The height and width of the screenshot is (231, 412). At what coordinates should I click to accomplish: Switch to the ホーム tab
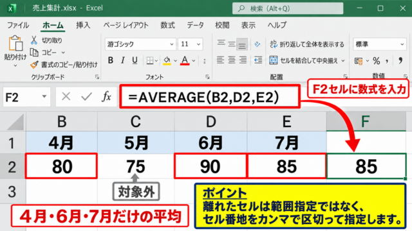(x=53, y=25)
